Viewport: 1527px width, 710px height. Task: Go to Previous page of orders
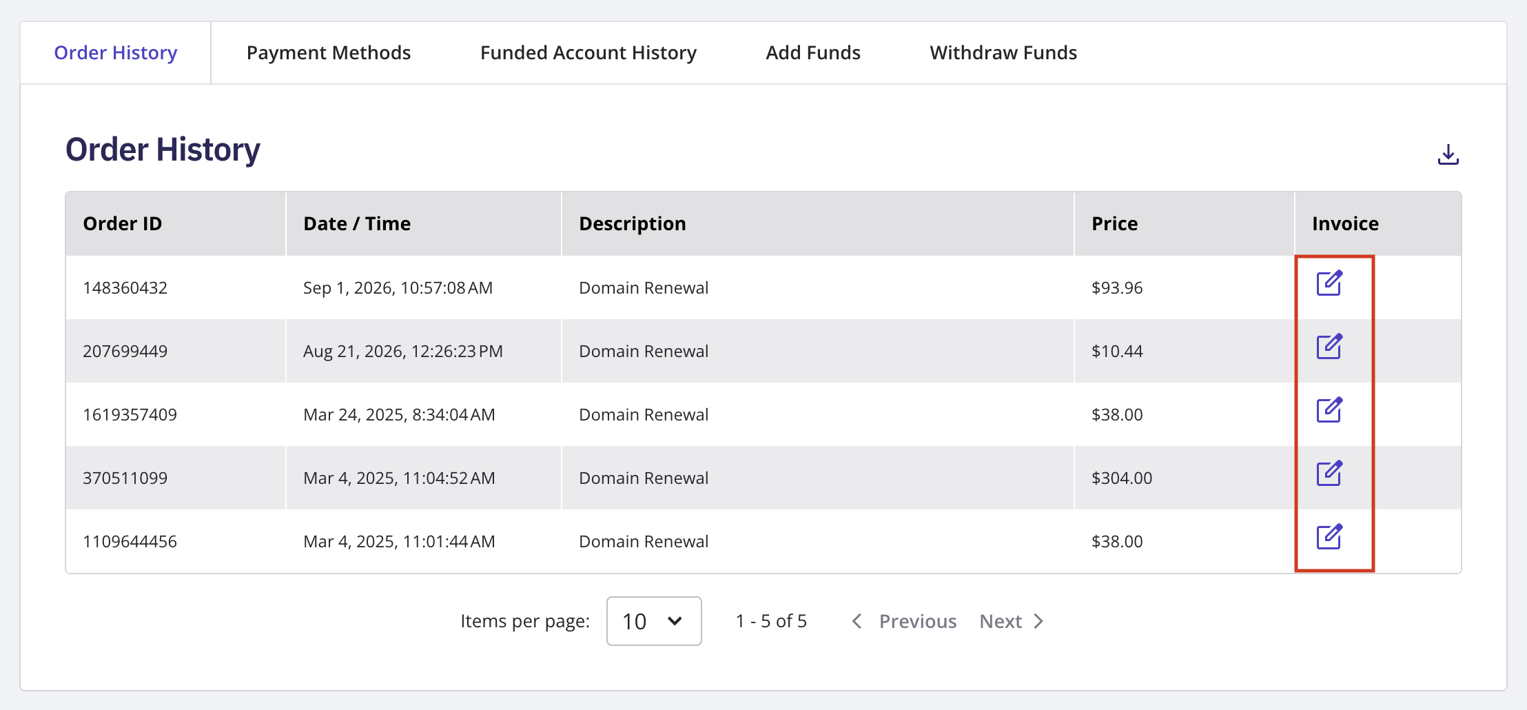pos(904,621)
